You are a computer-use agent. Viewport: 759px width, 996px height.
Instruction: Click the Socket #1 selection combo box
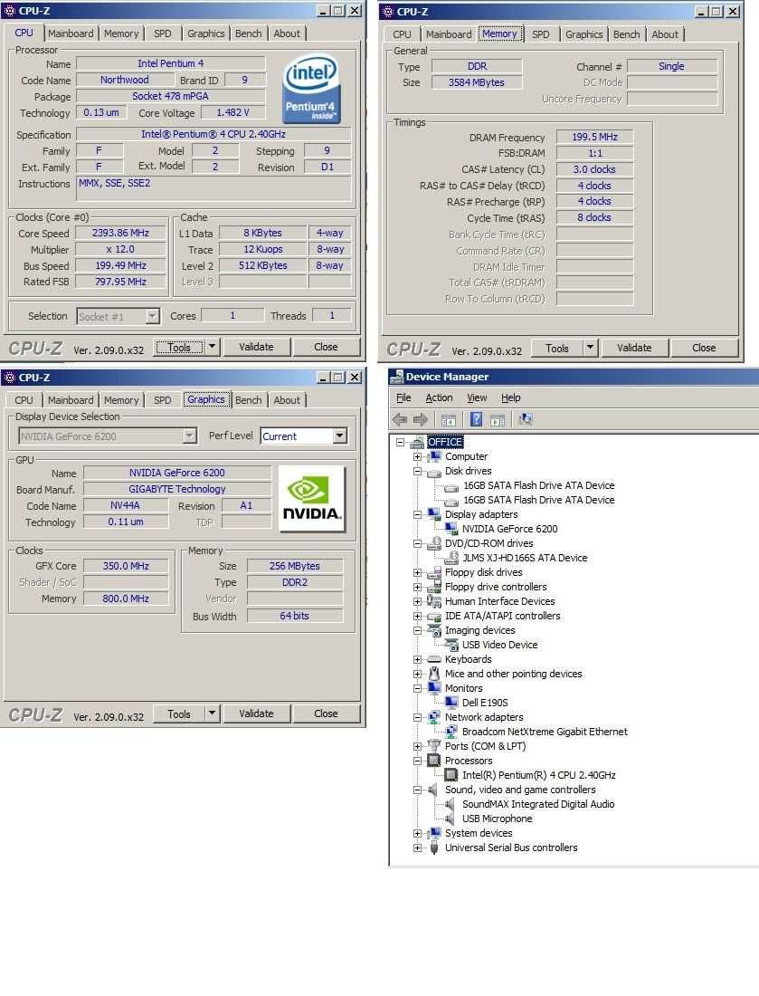(x=118, y=316)
